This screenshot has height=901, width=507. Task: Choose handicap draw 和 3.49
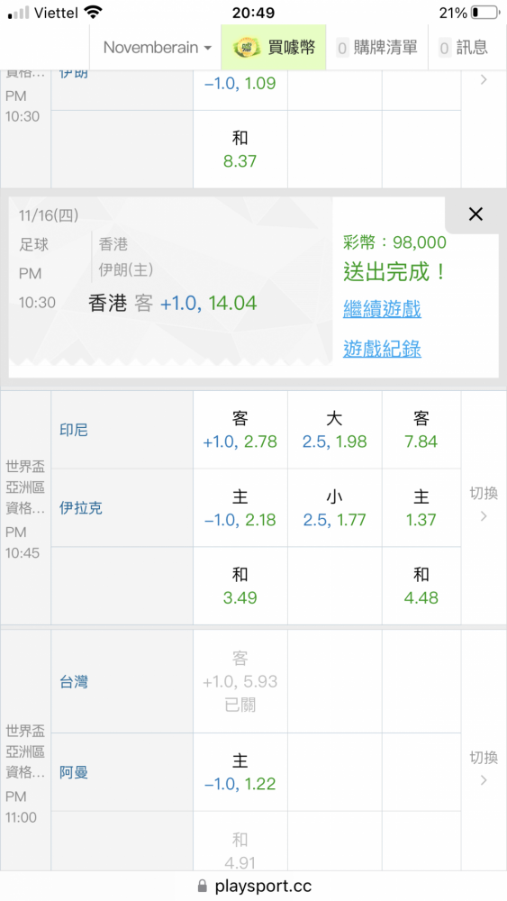[240, 587]
